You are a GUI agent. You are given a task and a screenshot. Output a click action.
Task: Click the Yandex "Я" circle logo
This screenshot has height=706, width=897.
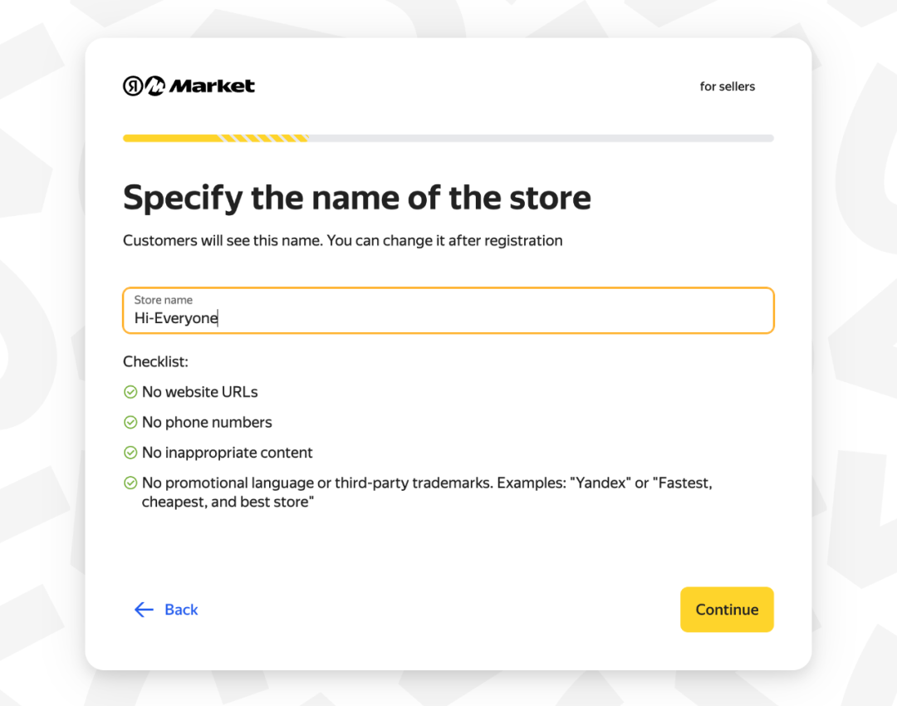133,86
